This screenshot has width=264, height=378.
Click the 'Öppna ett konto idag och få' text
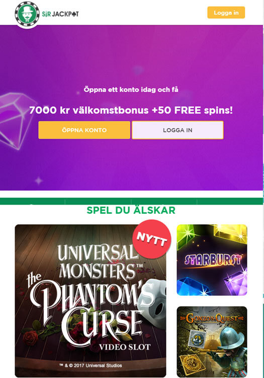point(131,90)
